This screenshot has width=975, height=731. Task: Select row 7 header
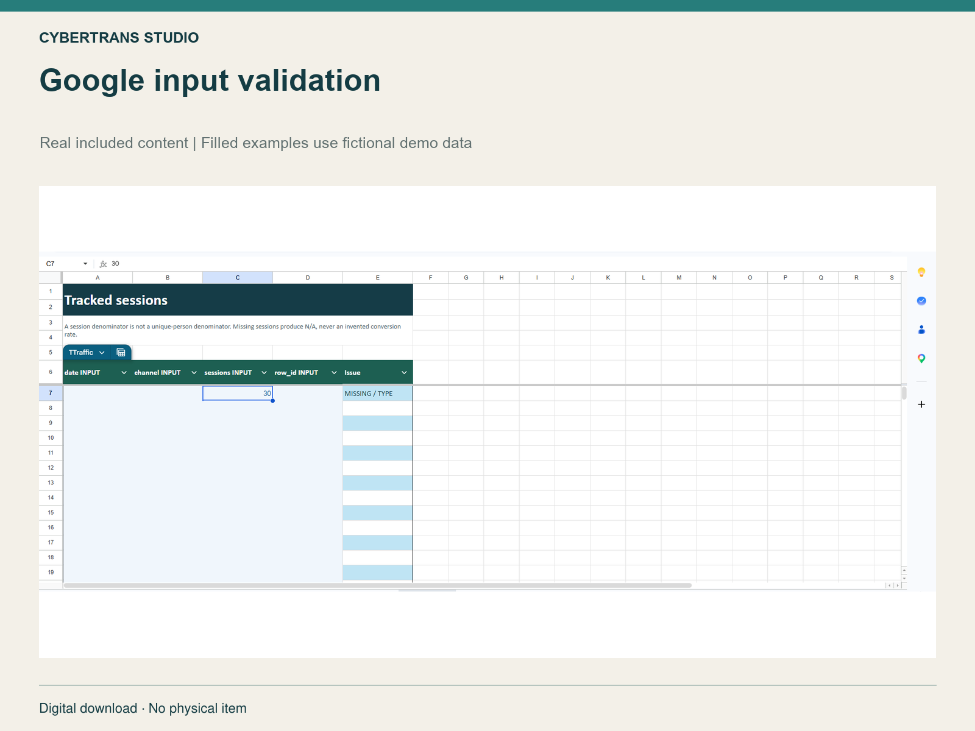[x=51, y=394]
